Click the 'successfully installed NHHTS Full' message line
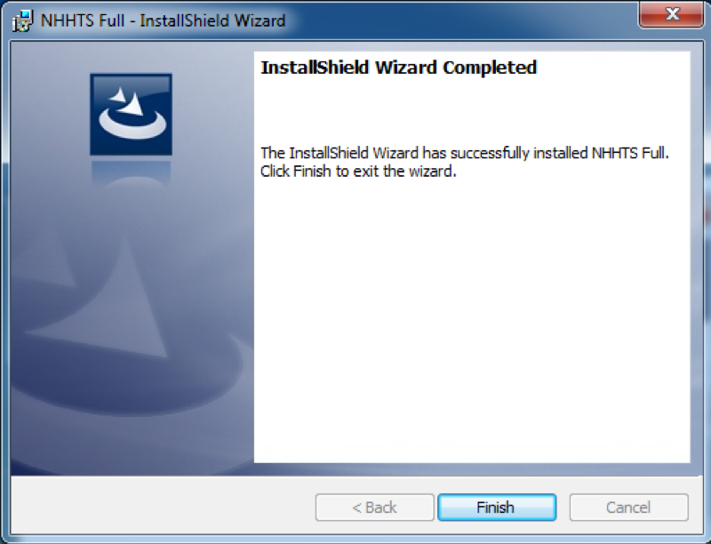Screen dimensions: 711x544 point(465,153)
